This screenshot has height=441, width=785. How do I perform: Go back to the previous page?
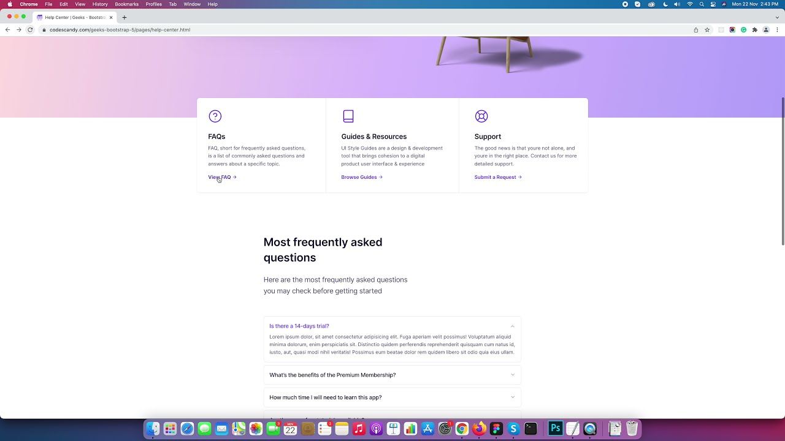pyautogui.click(x=8, y=29)
